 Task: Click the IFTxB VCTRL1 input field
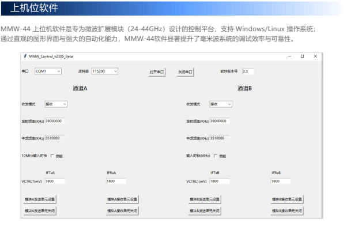[220, 181]
